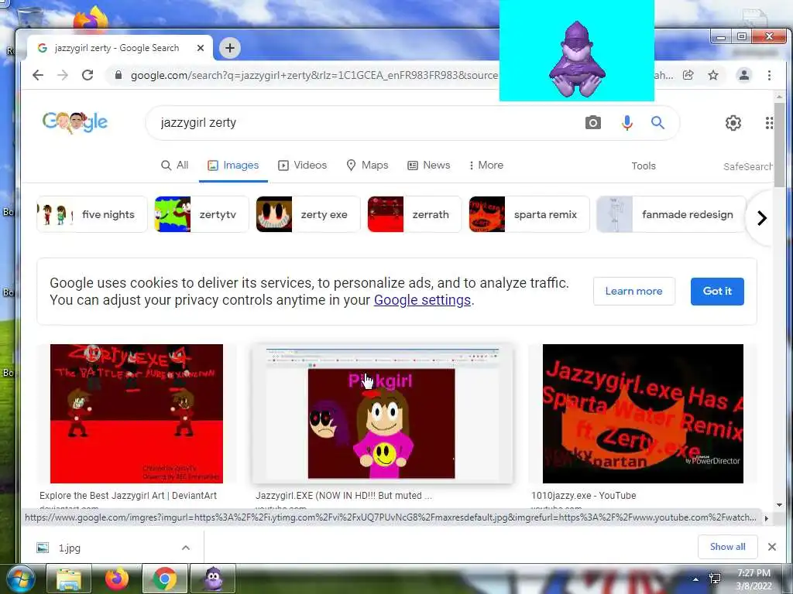The image size is (793, 594).
Task: Click Show all downloads
Action: [727, 547]
